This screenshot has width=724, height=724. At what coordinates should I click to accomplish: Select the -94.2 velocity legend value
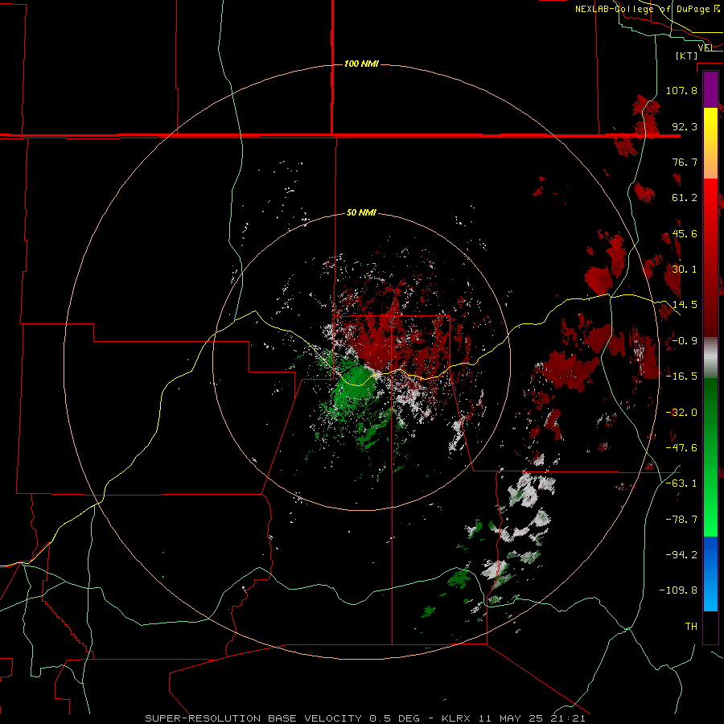[681, 555]
